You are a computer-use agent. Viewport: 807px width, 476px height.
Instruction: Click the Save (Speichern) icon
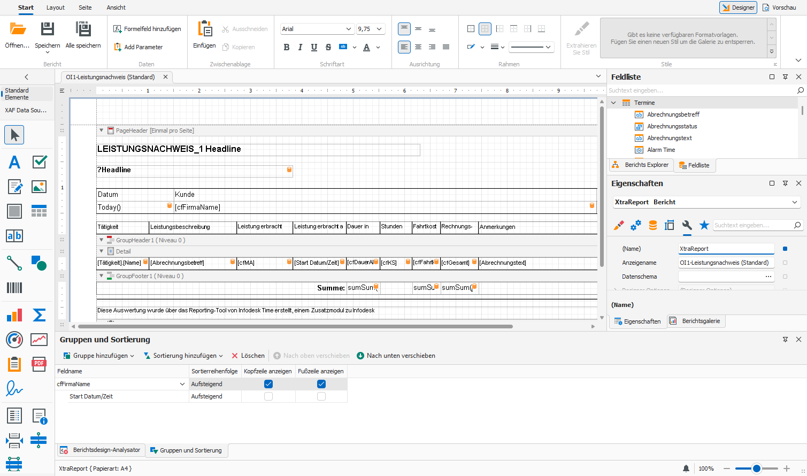[47, 29]
